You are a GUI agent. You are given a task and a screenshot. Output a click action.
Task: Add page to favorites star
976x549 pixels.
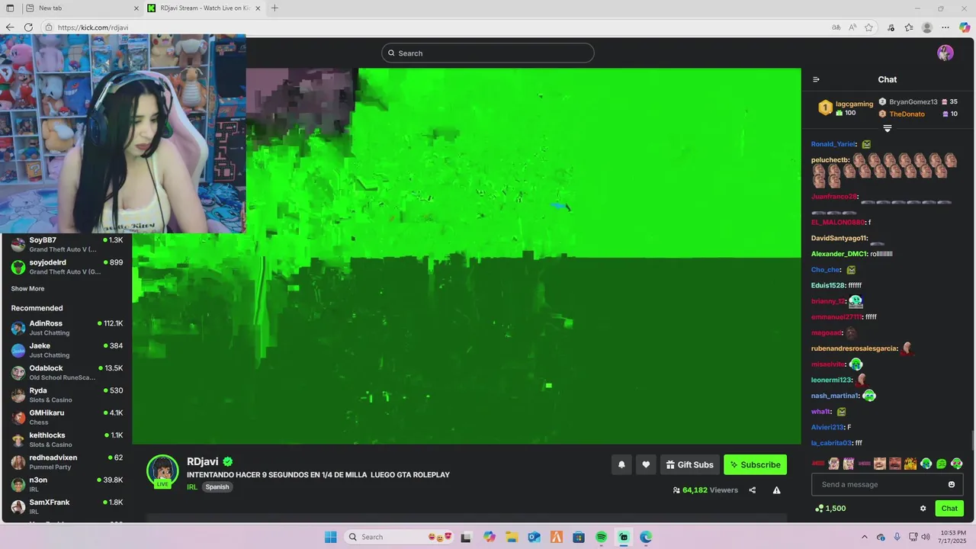[x=868, y=27]
